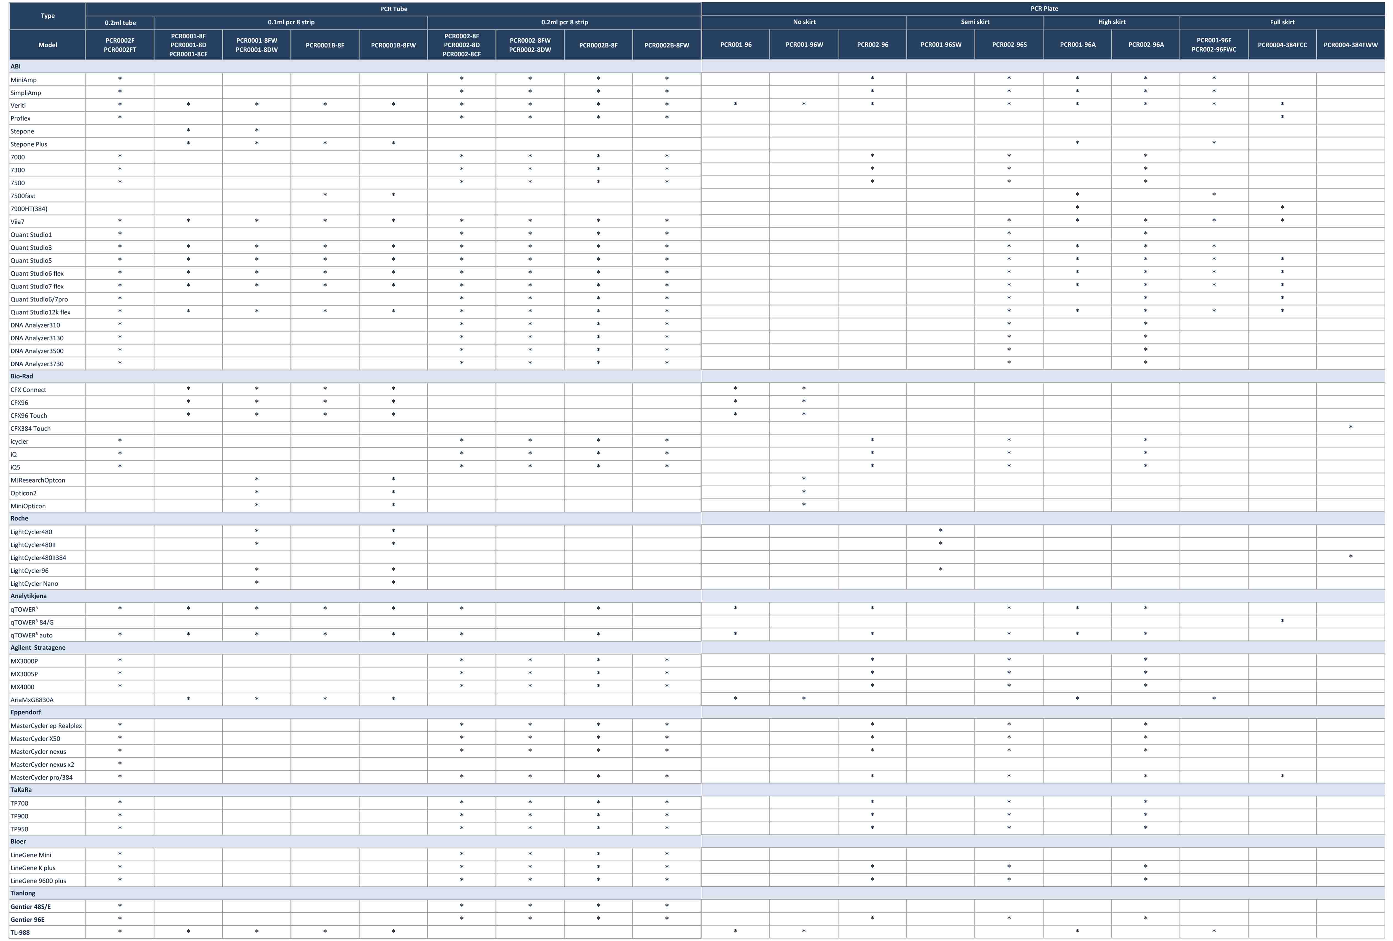
Task: Click the Tianlong section row
Action: click(x=697, y=892)
